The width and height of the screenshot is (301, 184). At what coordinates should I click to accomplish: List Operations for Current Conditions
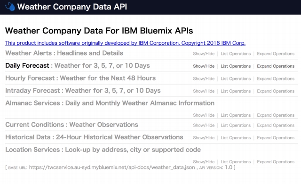pos(236,125)
